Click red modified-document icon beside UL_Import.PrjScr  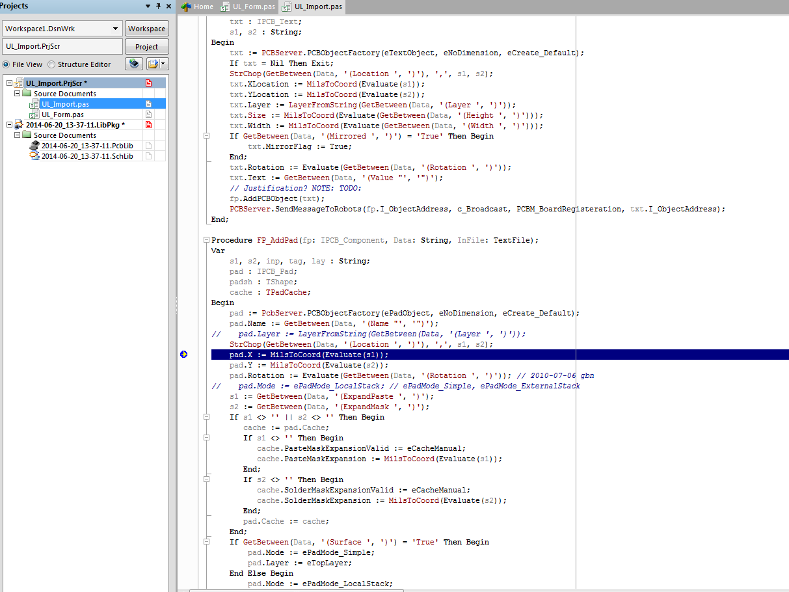148,83
